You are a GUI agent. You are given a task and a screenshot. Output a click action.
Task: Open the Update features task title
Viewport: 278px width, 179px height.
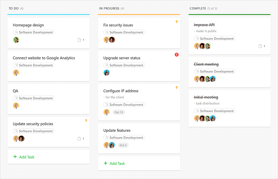[117, 131]
